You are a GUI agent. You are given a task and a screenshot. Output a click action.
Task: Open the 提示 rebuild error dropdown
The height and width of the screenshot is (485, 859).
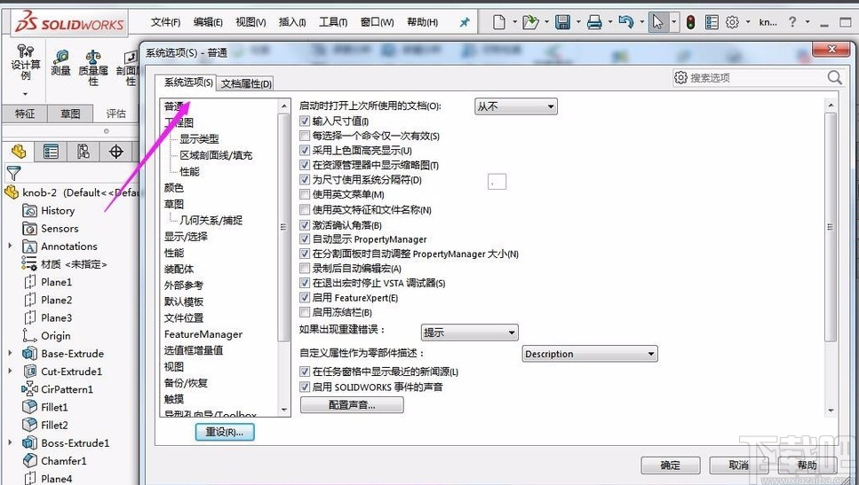[x=470, y=332]
